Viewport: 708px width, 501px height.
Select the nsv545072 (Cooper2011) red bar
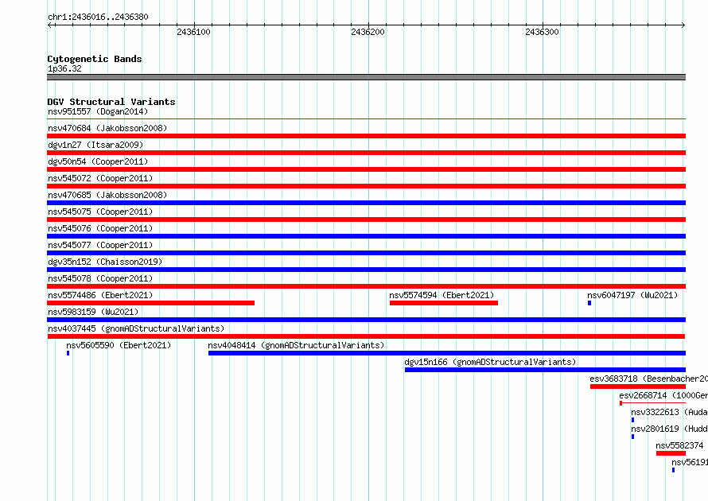[x=366, y=186]
